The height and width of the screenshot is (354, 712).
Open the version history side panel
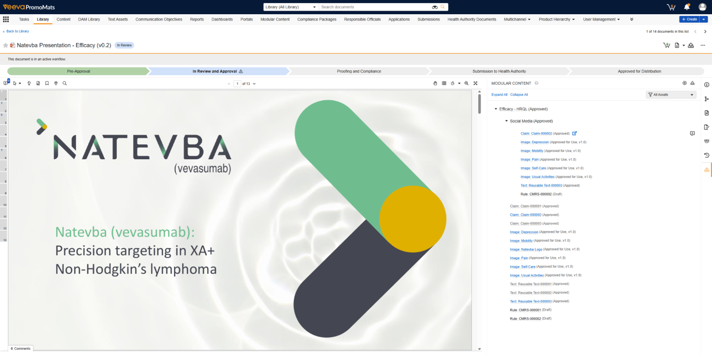coord(706,155)
